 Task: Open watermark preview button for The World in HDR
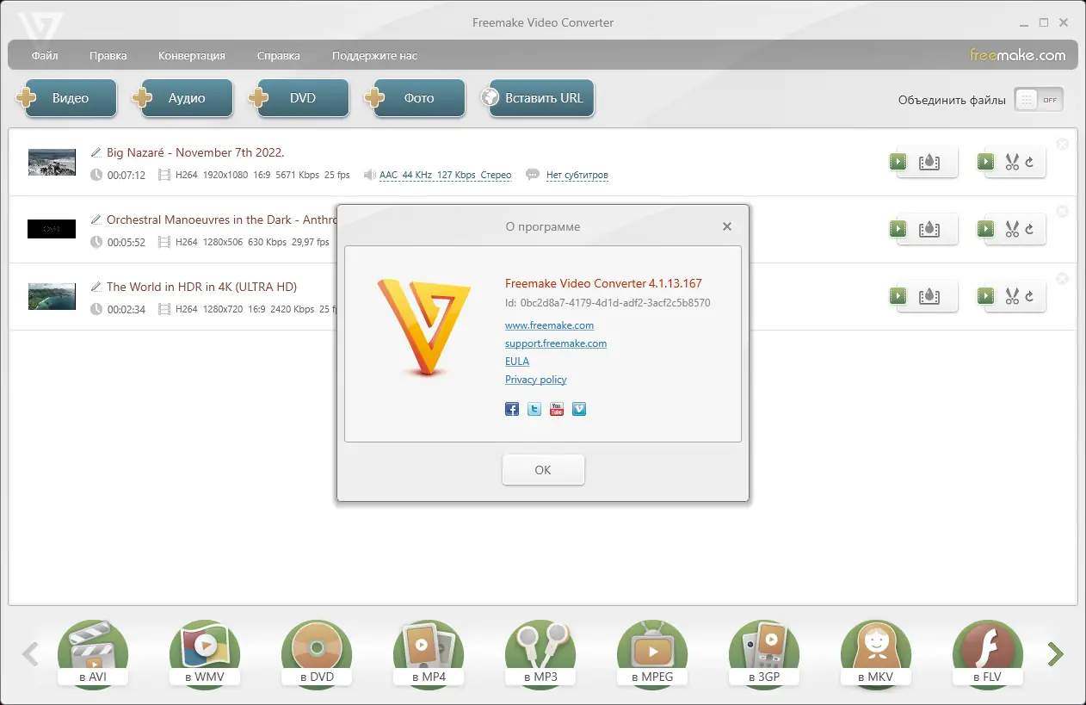923,296
